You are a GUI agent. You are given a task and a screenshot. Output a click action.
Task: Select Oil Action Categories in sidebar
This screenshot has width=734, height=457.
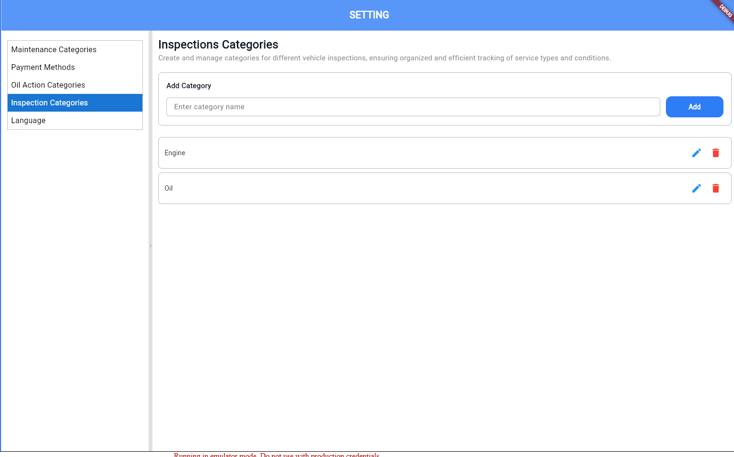click(x=48, y=85)
